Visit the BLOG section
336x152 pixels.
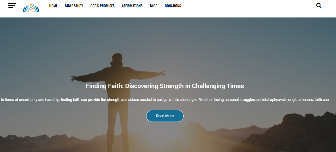(154, 6)
